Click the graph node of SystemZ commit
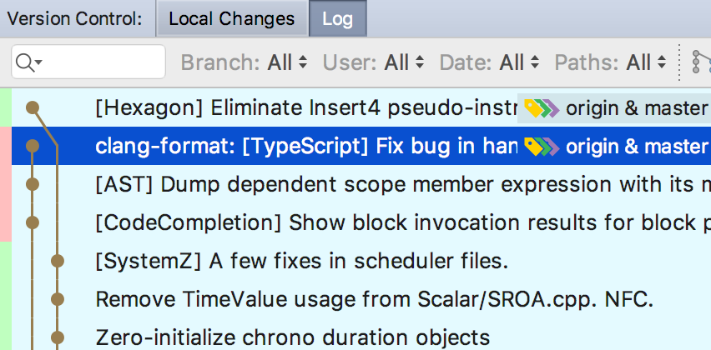This screenshot has height=350, width=711. 57,261
